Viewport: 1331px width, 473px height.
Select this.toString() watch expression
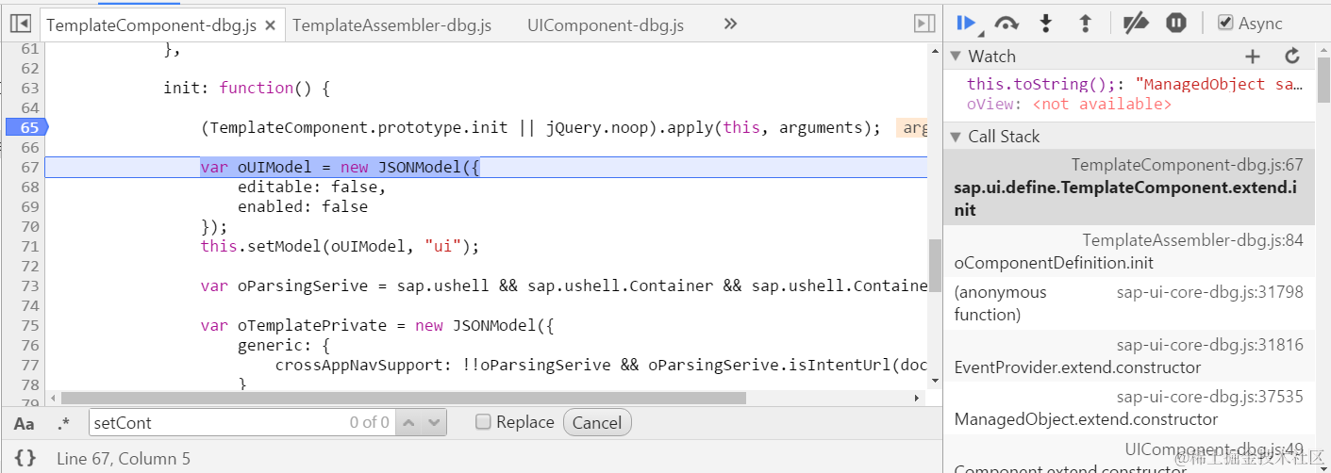pyautogui.click(x=1135, y=84)
